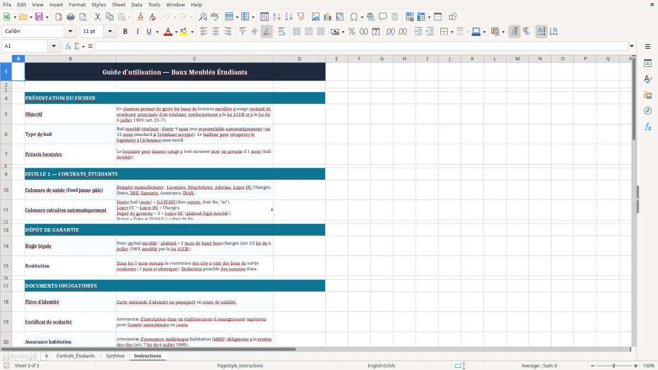The width and height of the screenshot is (658, 370).
Task: Insert a comment using speech bubble icon
Action: 383,17
